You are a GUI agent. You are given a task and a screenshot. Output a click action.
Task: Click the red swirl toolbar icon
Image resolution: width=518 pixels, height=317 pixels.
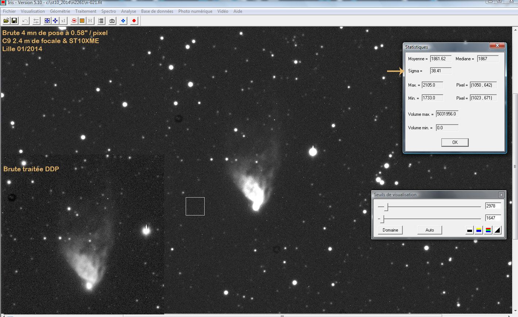click(74, 21)
